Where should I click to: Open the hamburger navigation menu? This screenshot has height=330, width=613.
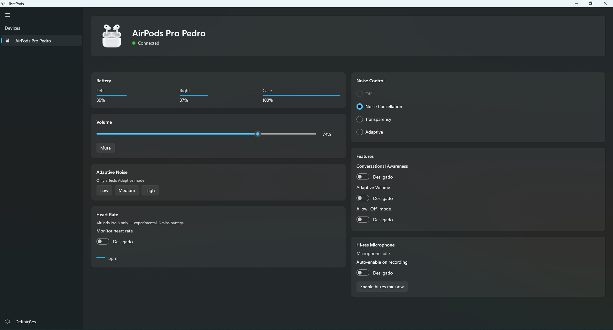[x=8, y=15]
